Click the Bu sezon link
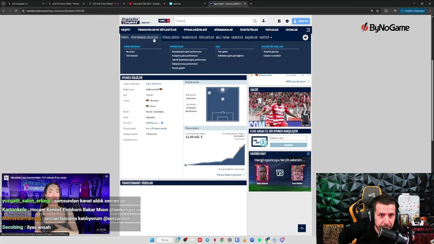The width and height of the screenshot is (434, 244). [130, 52]
